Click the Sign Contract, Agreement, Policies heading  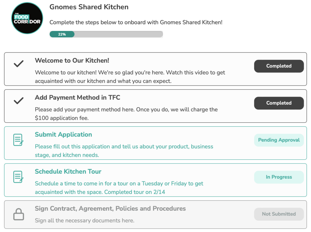(110, 209)
